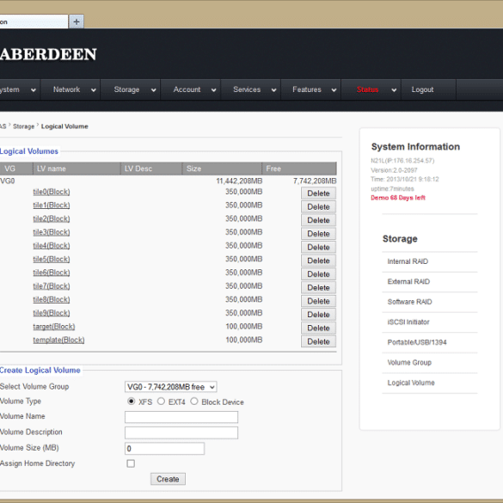Open the Network menu

tap(66, 89)
